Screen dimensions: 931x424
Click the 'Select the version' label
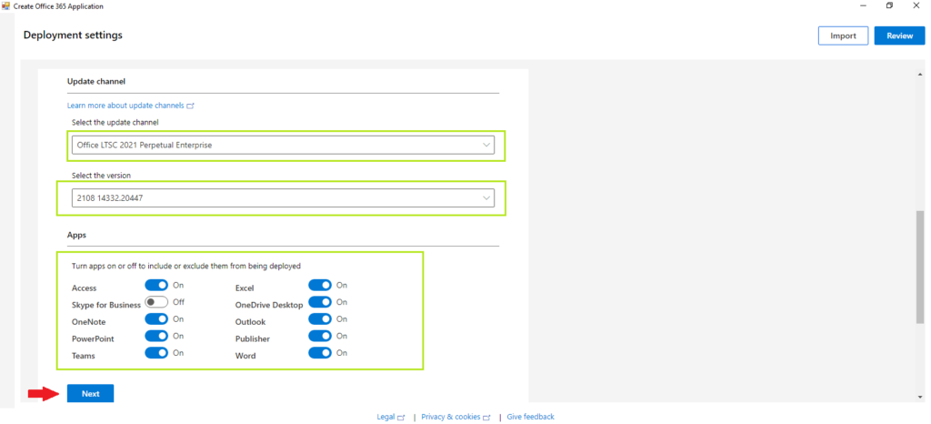(x=101, y=176)
